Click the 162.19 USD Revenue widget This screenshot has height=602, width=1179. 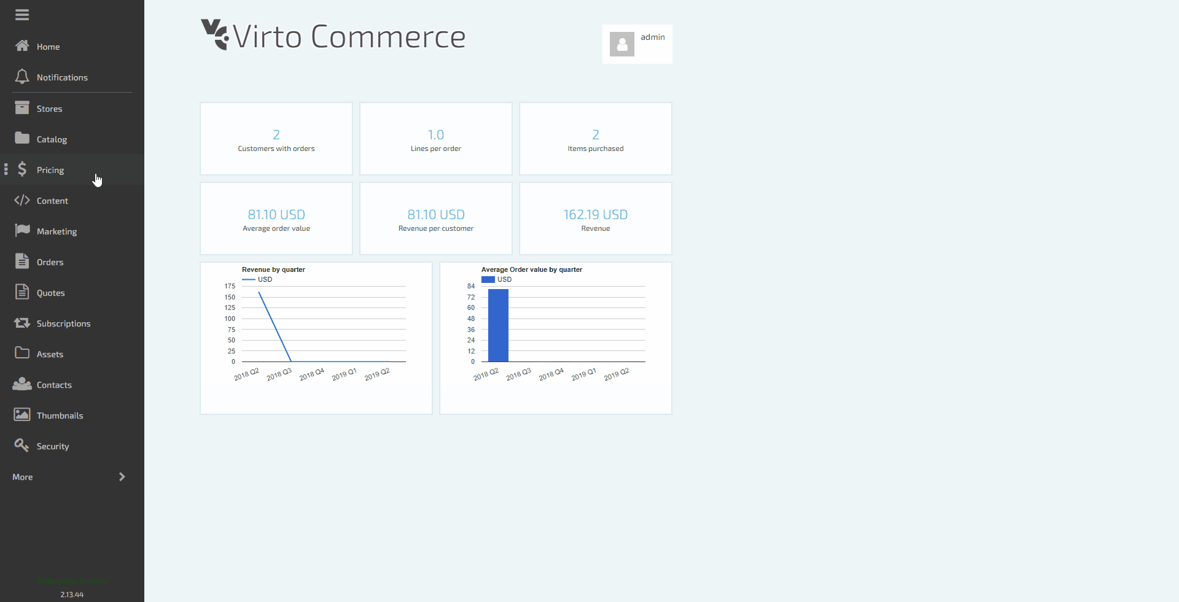click(x=596, y=218)
